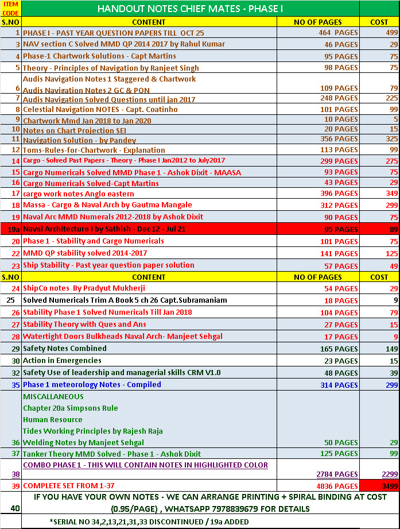Select the red-highlighted 3499 cost cell
The height and width of the screenshot is (529, 400).
point(379,486)
